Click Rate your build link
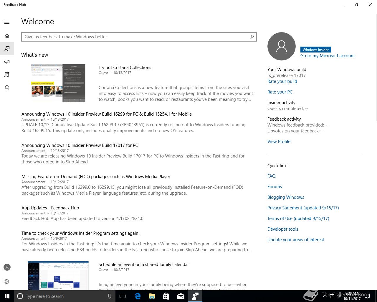This screenshot has height=302, width=377. (x=282, y=81)
